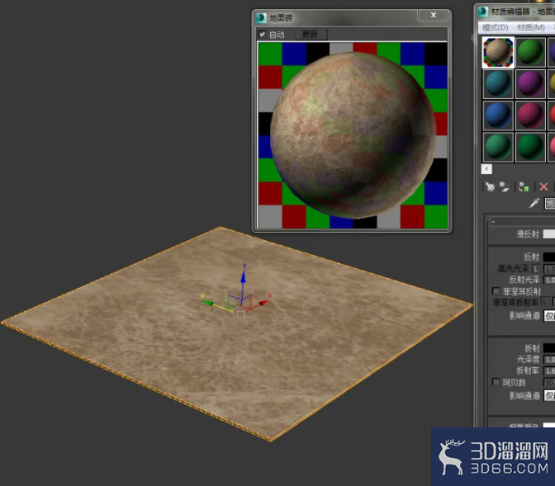Click Put Material to Scene icon
The image size is (555, 486).
(x=504, y=186)
